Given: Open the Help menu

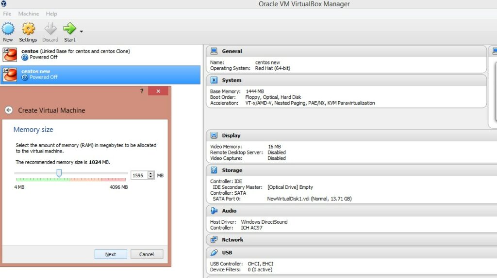Looking at the screenshot, I should coord(51,14).
